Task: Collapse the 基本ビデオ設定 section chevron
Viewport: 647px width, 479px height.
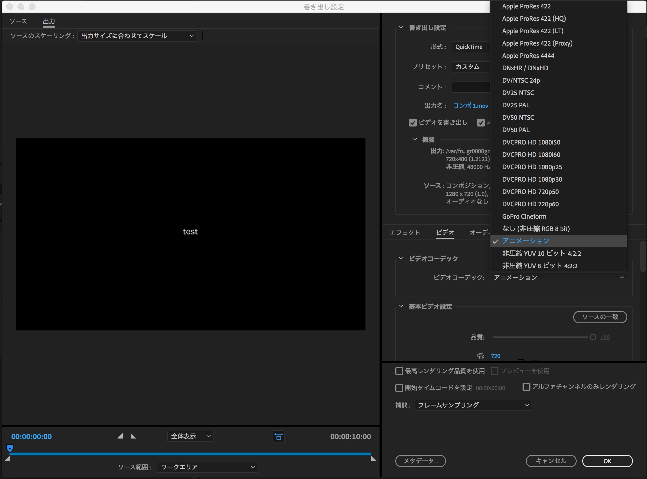Action: point(401,306)
